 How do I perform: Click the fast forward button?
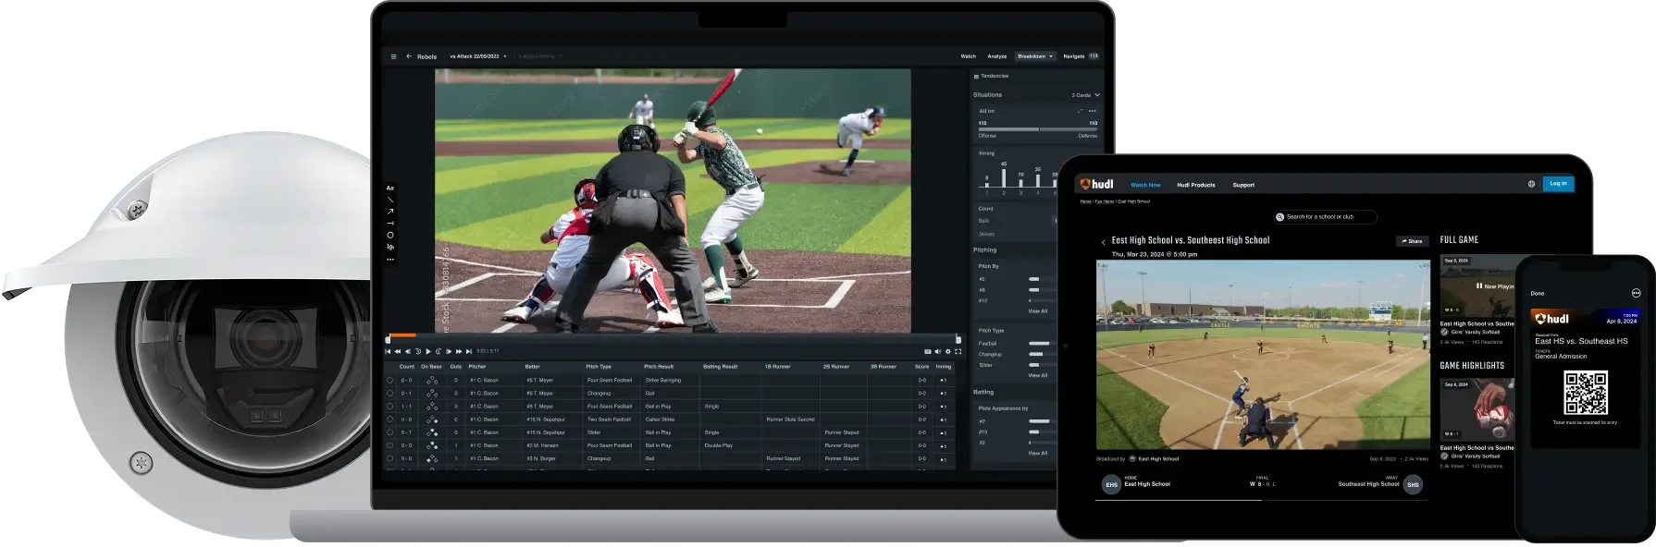[459, 351]
